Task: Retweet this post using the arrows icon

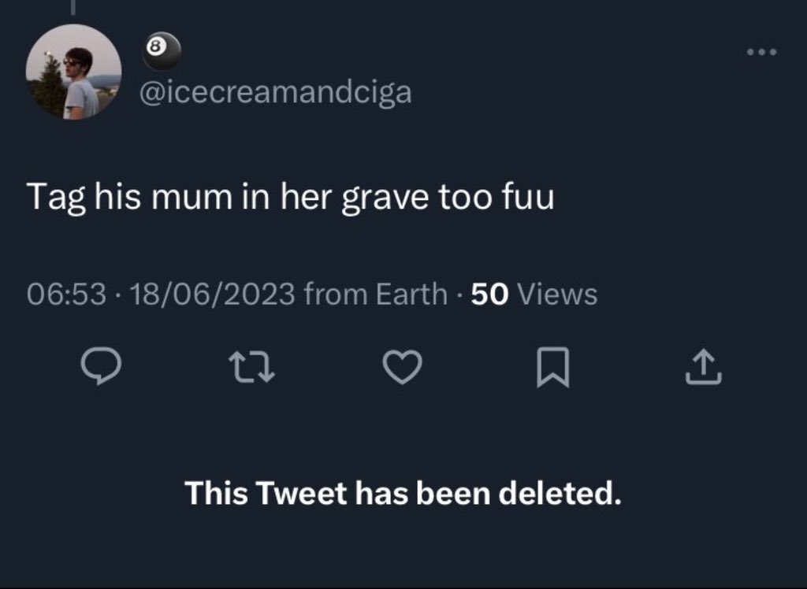Action: pyautogui.click(x=251, y=367)
